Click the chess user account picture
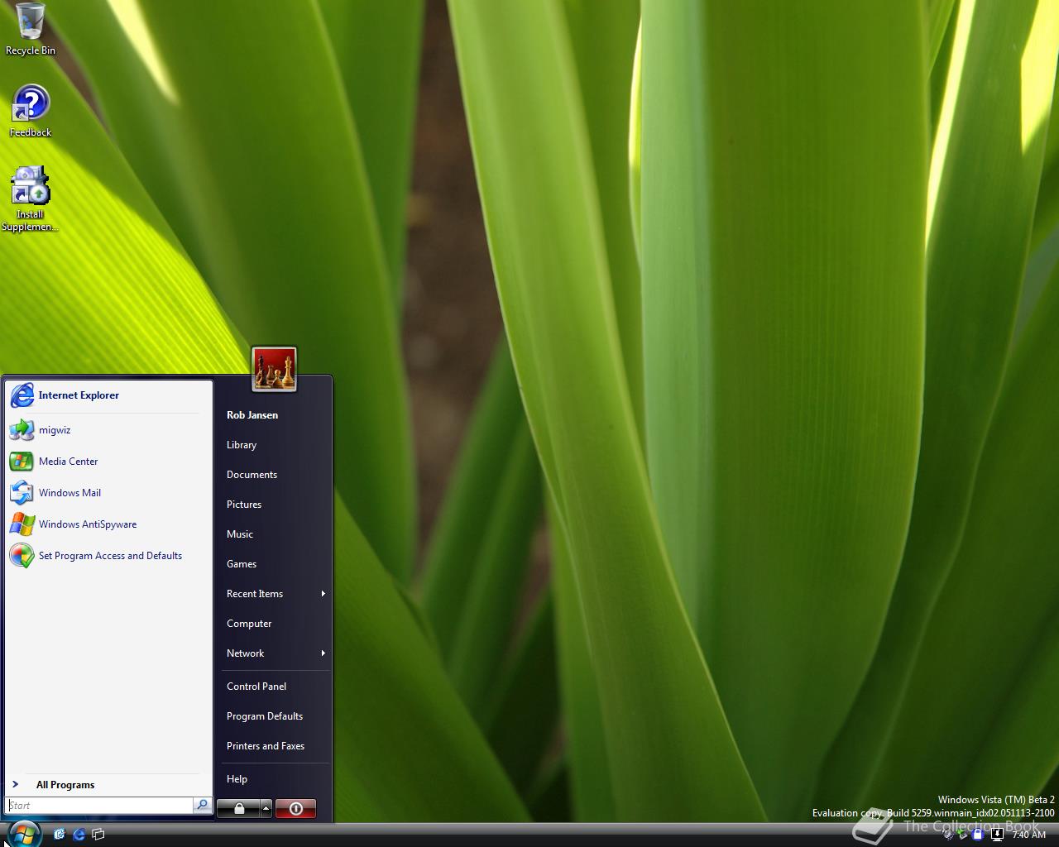Image resolution: width=1059 pixels, height=847 pixels. pos(274,369)
